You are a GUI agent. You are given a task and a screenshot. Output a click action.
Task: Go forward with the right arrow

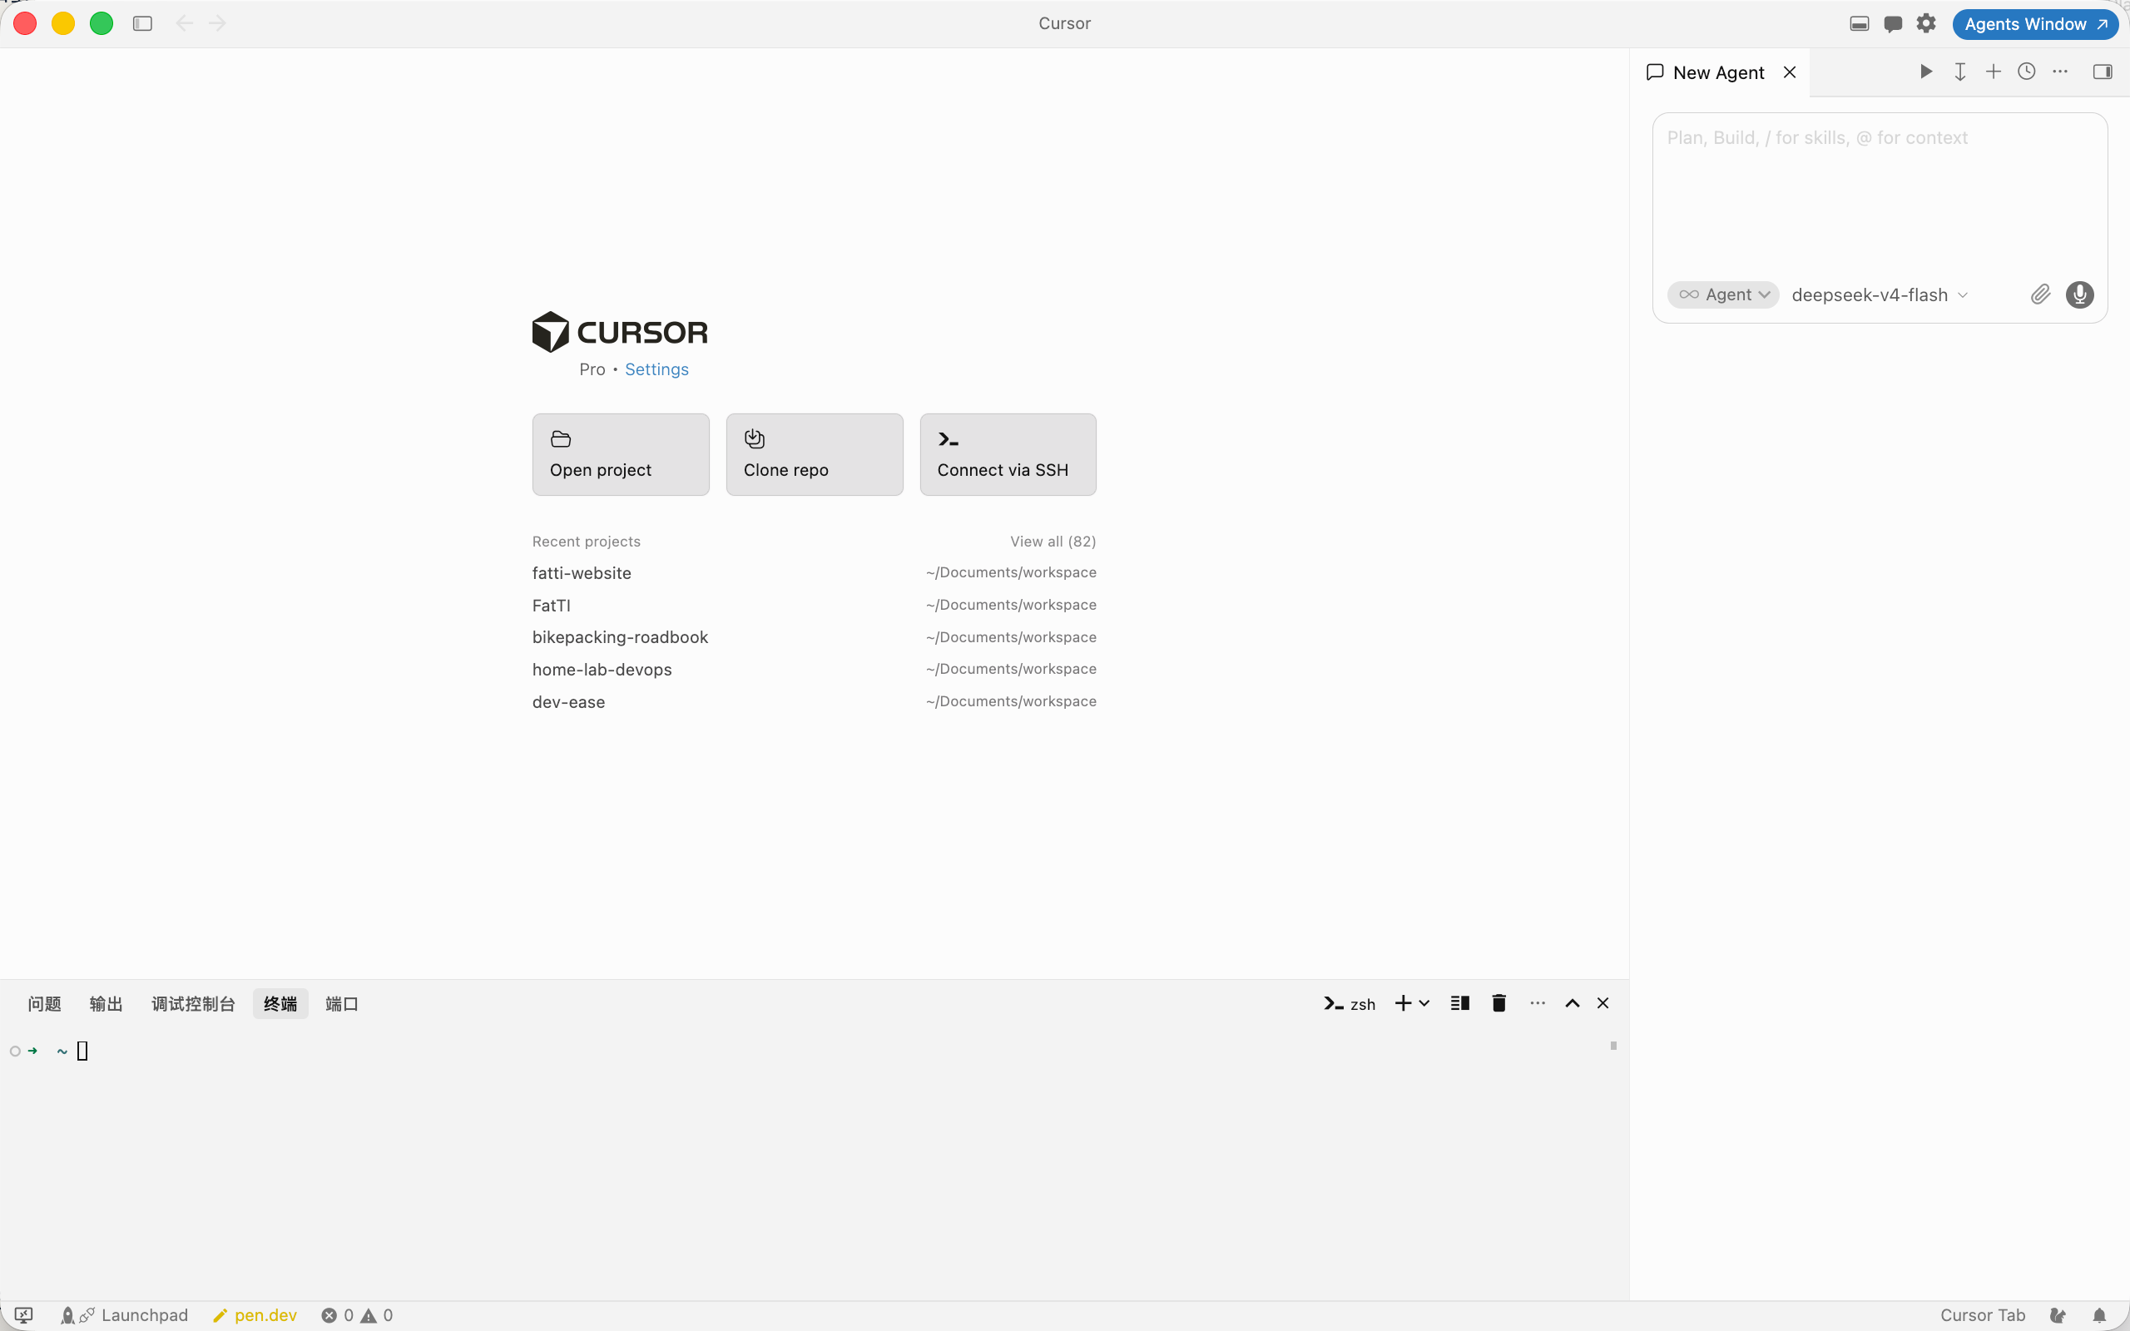coord(217,24)
